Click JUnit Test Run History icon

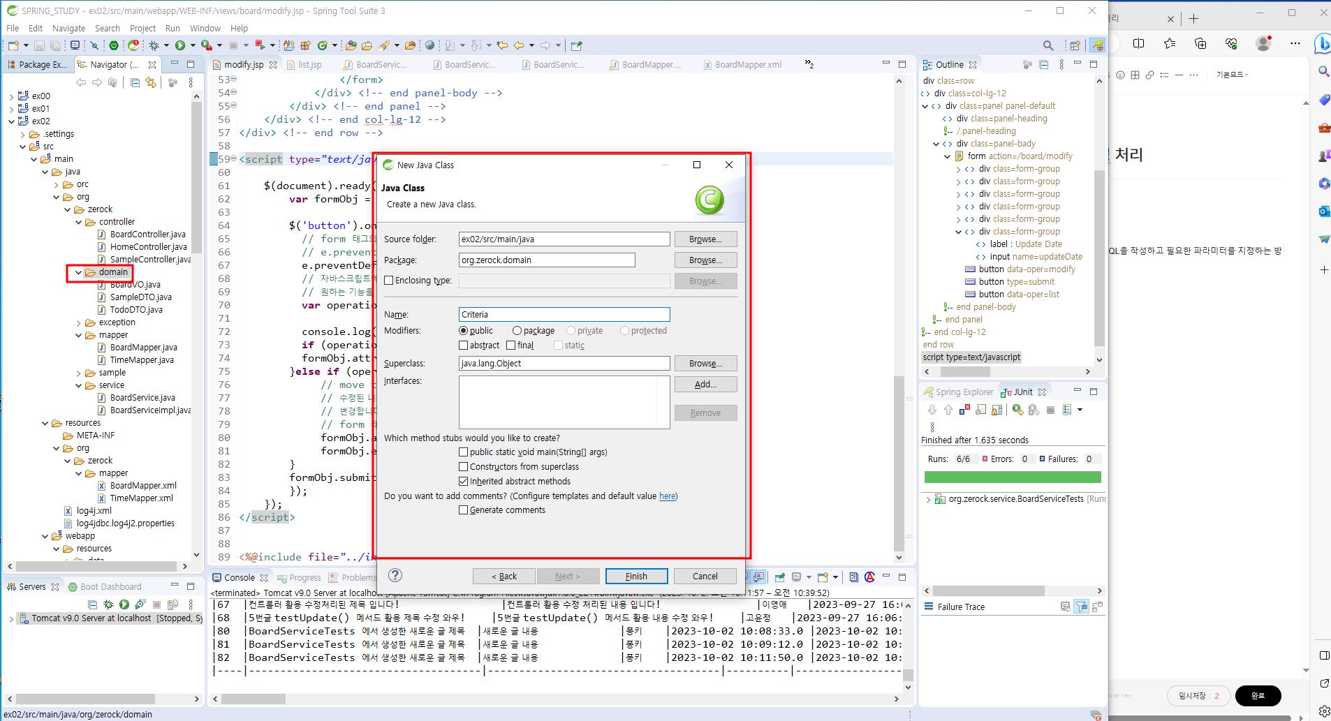tap(1067, 410)
